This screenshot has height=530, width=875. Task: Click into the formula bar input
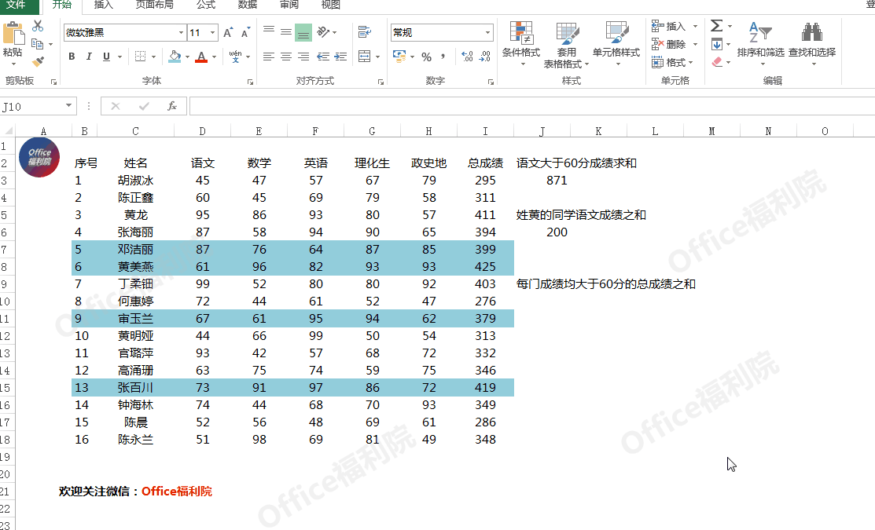coord(531,106)
